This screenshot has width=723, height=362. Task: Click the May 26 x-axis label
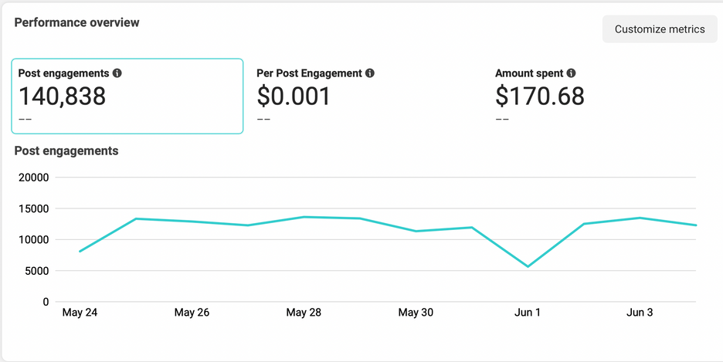click(x=192, y=313)
